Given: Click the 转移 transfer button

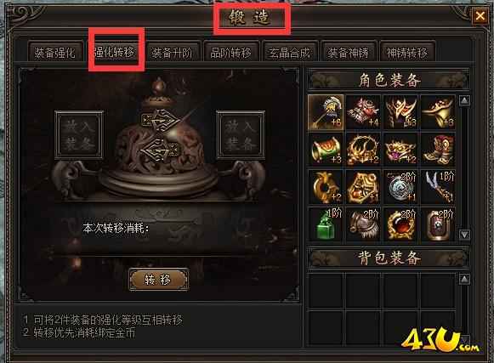Looking at the screenshot, I should click(158, 279).
